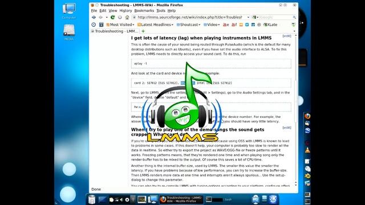This screenshot has width=365, height=205.
Task: Reload the page with the green refresh icon
Action: click(113, 17)
